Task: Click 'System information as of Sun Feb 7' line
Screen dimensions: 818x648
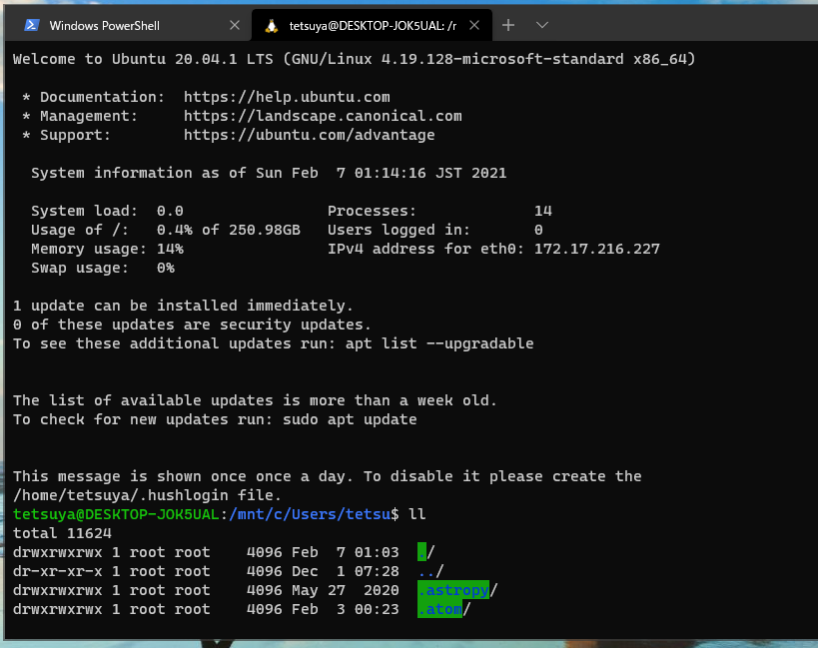Action: click(x=269, y=173)
